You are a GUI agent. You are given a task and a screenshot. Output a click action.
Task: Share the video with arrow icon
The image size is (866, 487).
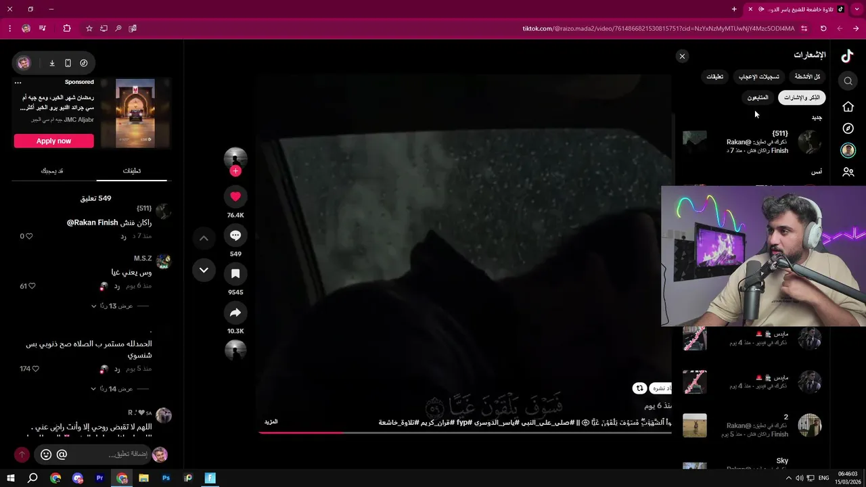pos(235,312)
